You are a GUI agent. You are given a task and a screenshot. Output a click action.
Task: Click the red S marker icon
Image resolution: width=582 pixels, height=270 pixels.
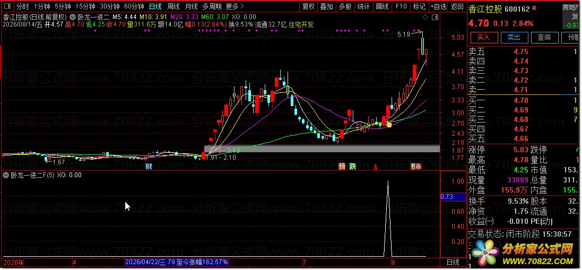point(376,167)
